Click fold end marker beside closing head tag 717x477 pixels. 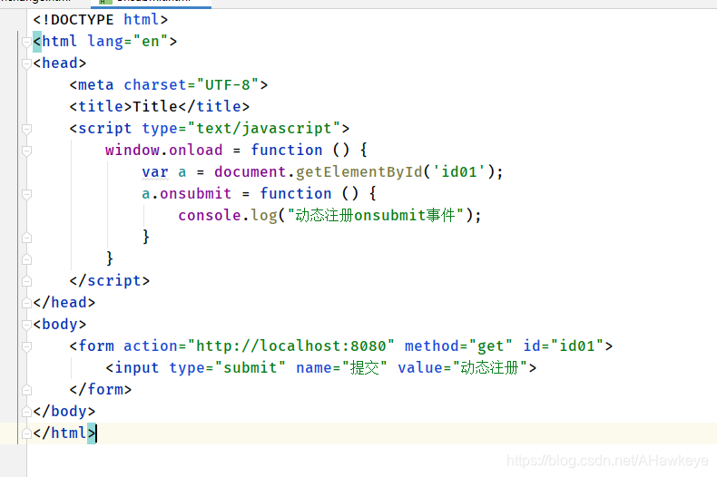tap(26, 303)
